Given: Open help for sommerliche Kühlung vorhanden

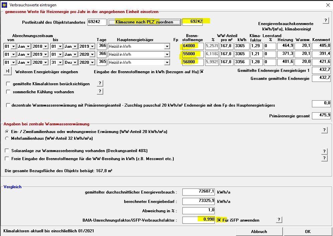Looking at the screenshot, I should (x=100, y=91).
